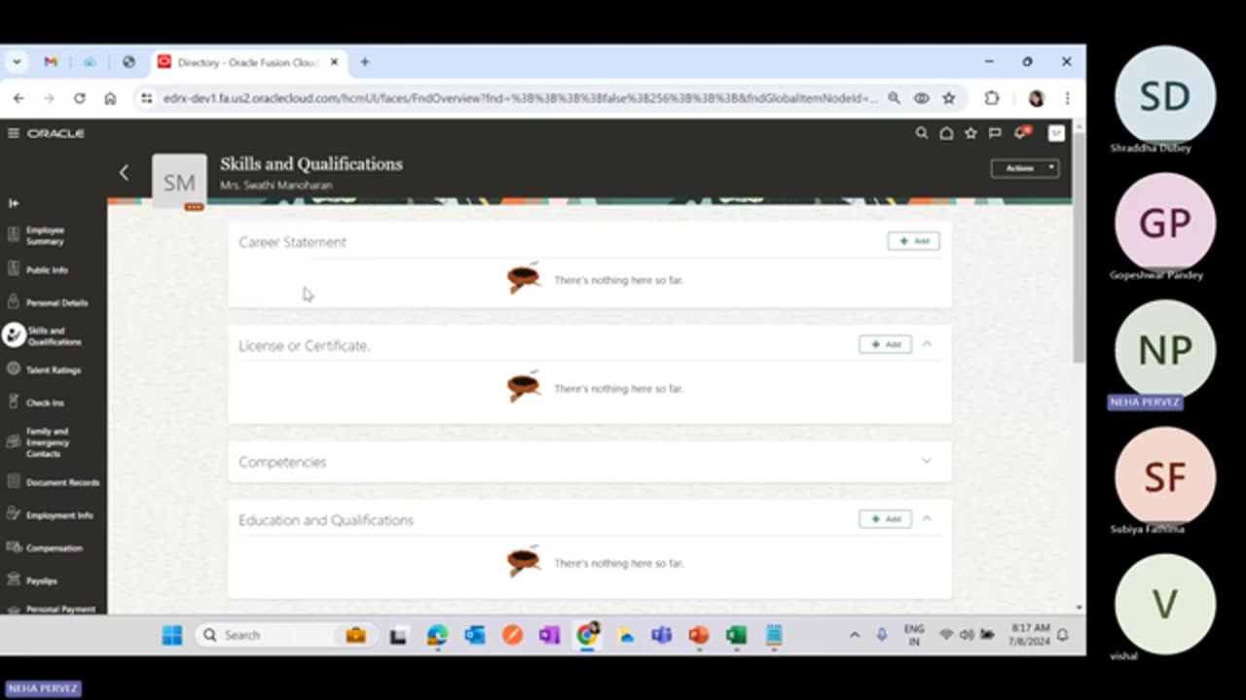Open a new Chrome tab
1246x700 pixels.
coord(364,61)
